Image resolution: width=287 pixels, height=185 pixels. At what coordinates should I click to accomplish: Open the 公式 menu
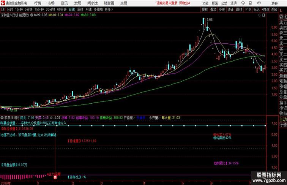point(224,3)
